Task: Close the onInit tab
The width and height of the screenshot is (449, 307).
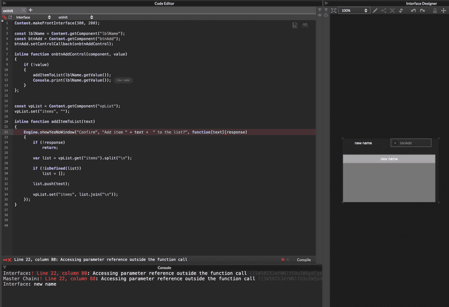Action: point(24,10)
